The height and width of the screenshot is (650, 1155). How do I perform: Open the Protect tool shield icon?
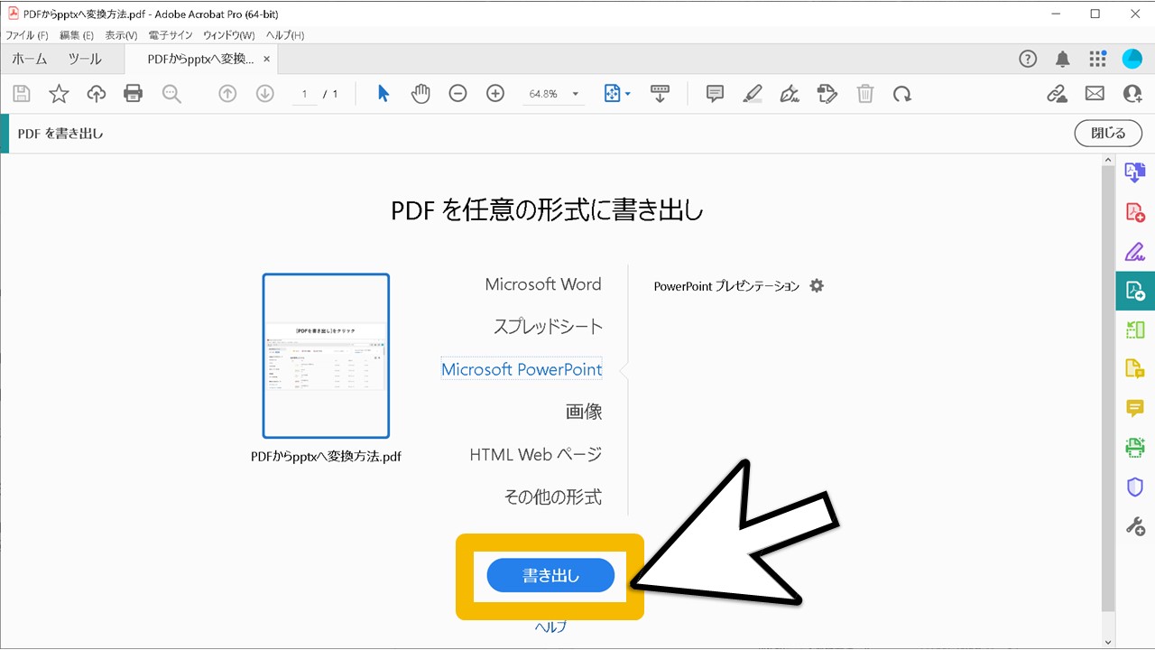1135,487
